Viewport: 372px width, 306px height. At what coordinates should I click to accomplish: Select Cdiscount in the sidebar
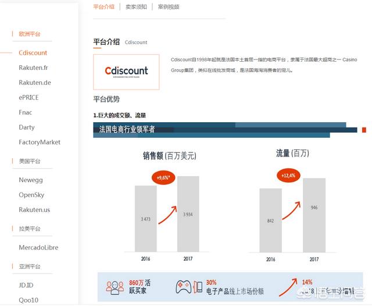coord(33,53)
